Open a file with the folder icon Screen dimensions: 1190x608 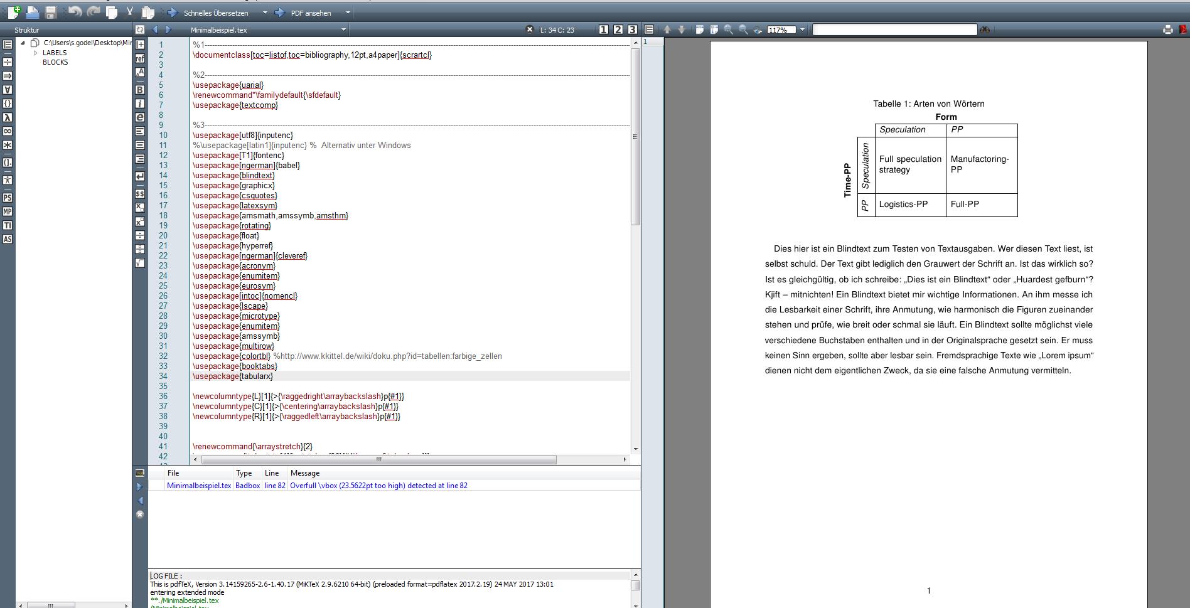point(33,12)
